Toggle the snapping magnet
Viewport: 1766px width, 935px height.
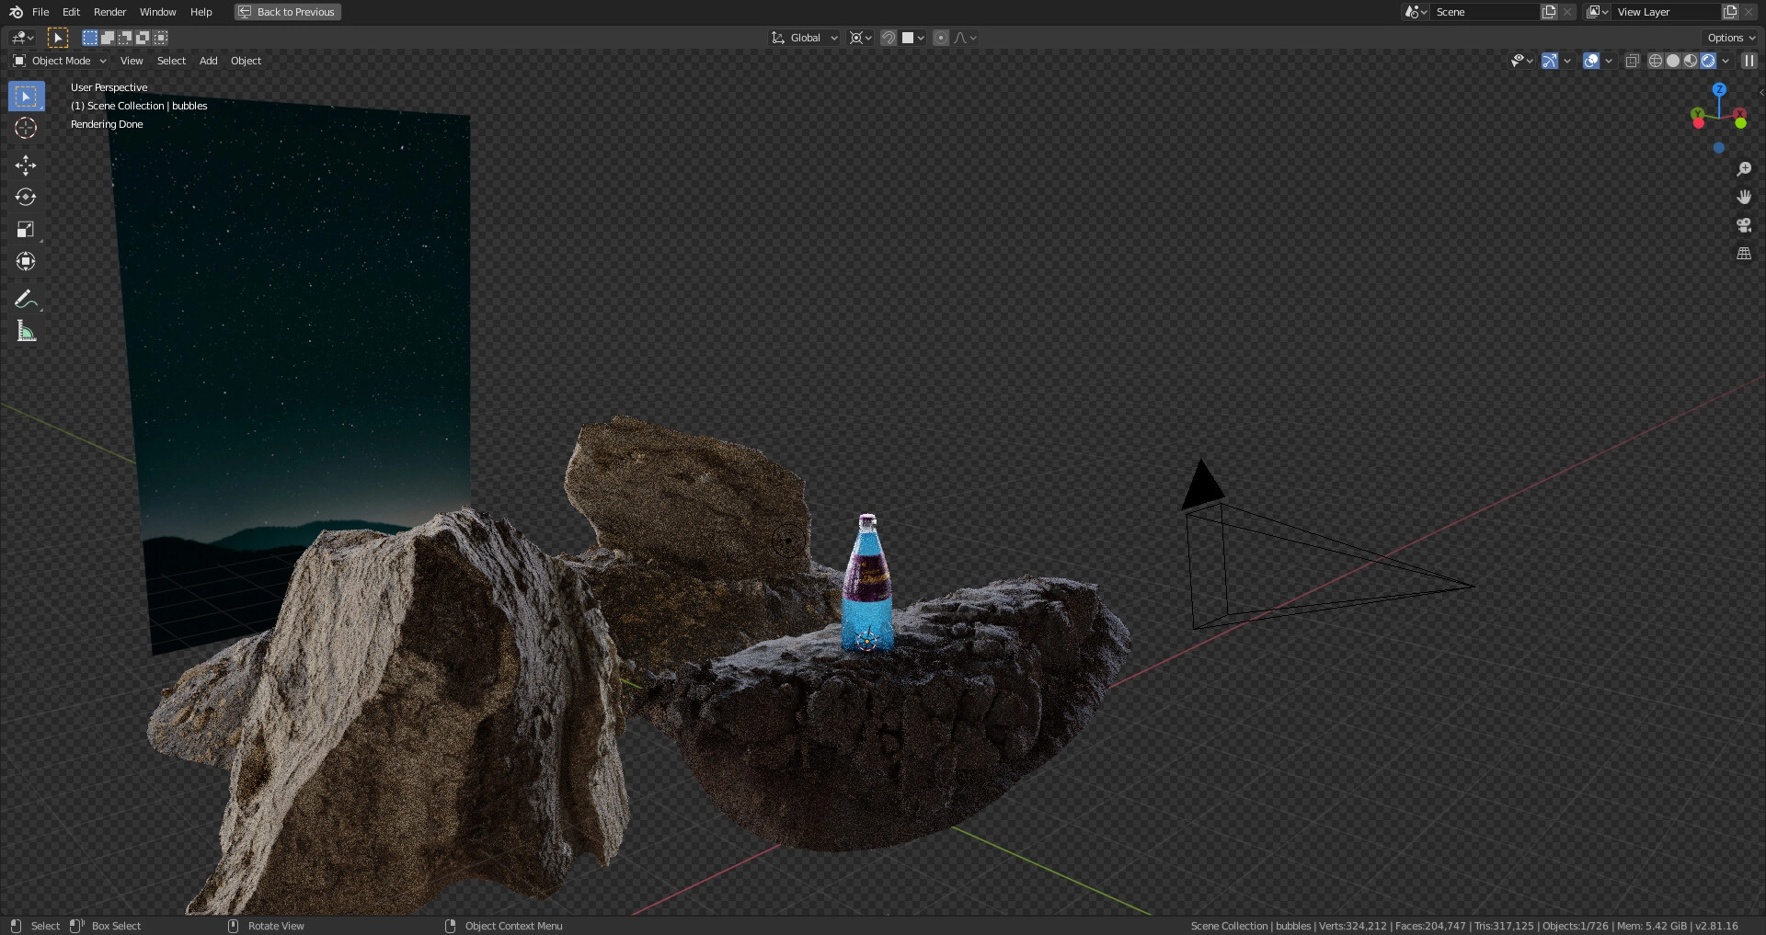click(888, 38)
